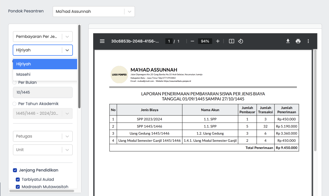Click the Jenis Biaya column header
Viewport: 329px width, 196px height.
[x=149, y=110]
